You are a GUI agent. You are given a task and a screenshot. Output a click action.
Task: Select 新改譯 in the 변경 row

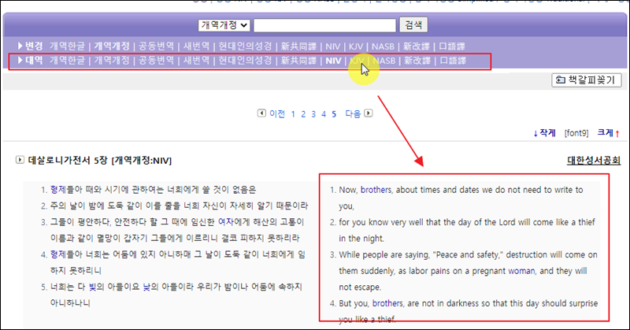coord(417,46)
